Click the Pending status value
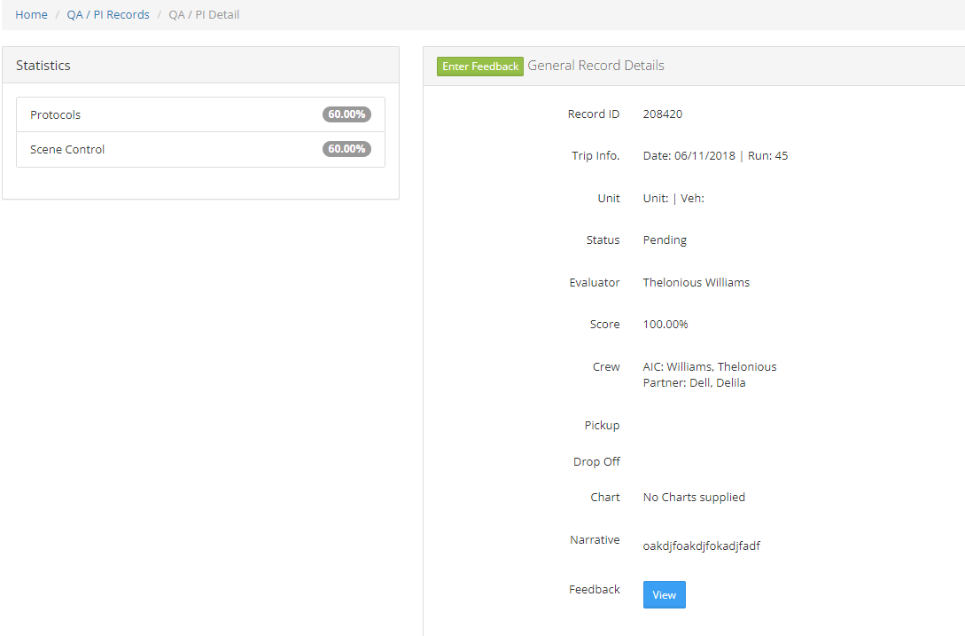Screen dimensions: 965x636 click(x=665, y=240)
